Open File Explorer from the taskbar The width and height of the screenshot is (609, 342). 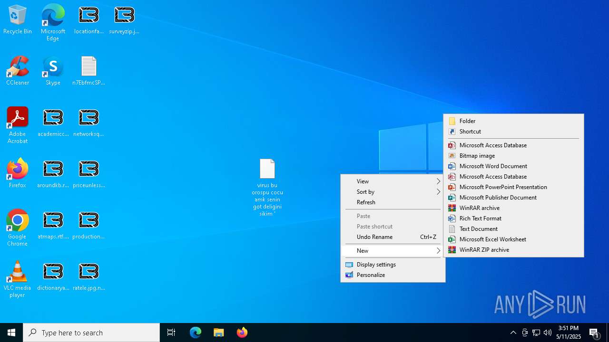pyautogui.click(x=219, y=332)
